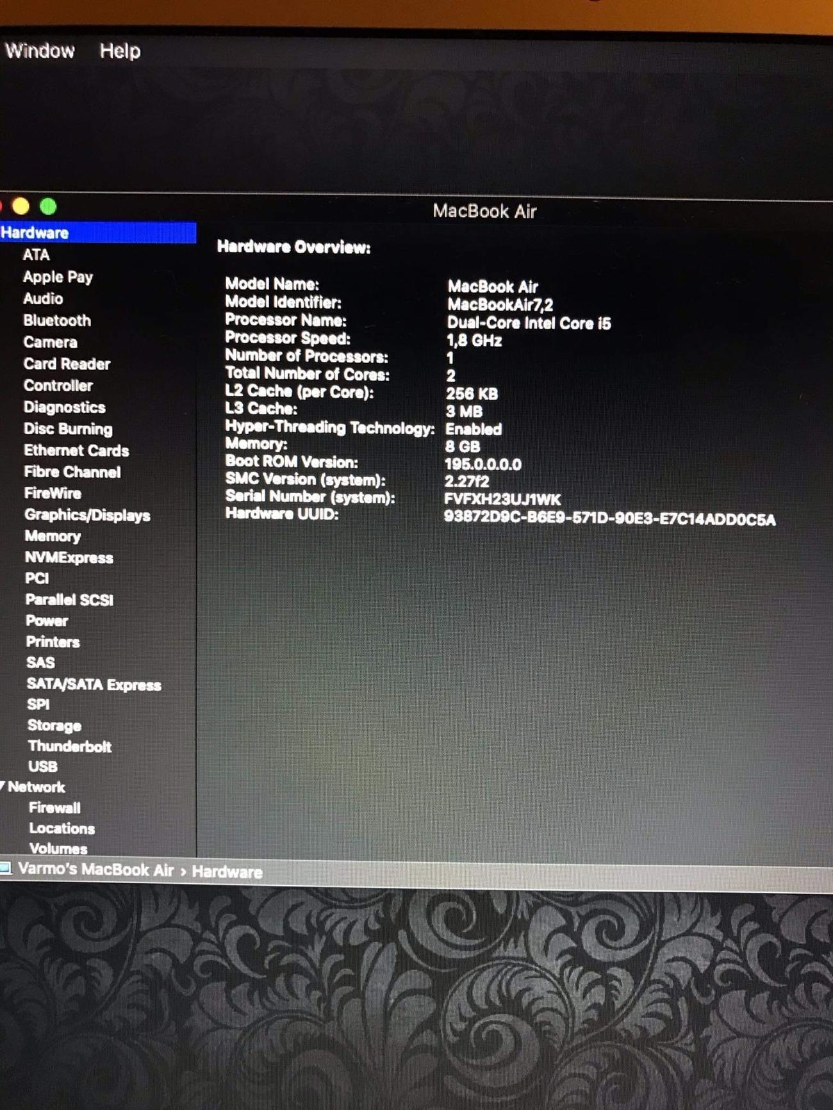Image resolution: width=833 pixels, height=1110 pixels.
Task: Select Apple Pay in the sidebar
Action: (58, 277)
